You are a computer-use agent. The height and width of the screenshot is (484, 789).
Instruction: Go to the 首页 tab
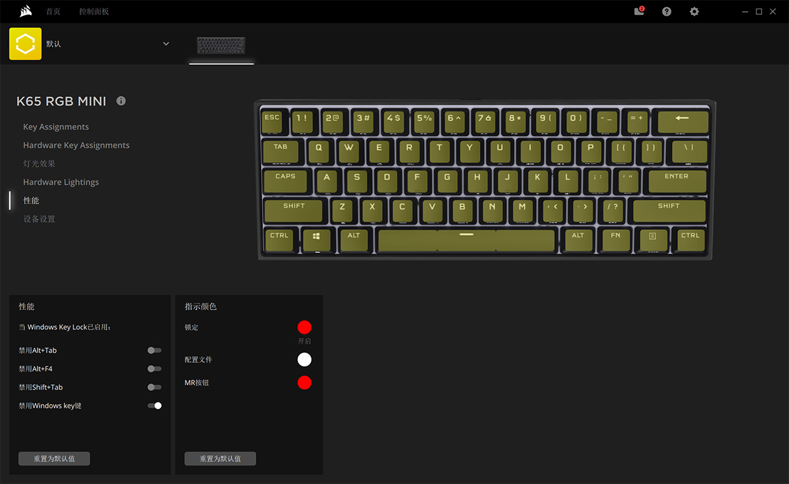(x=53, y=12)
